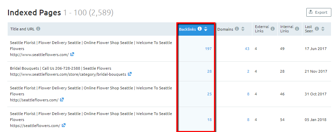
Task: Click the Export button
Action: (319, 12)
